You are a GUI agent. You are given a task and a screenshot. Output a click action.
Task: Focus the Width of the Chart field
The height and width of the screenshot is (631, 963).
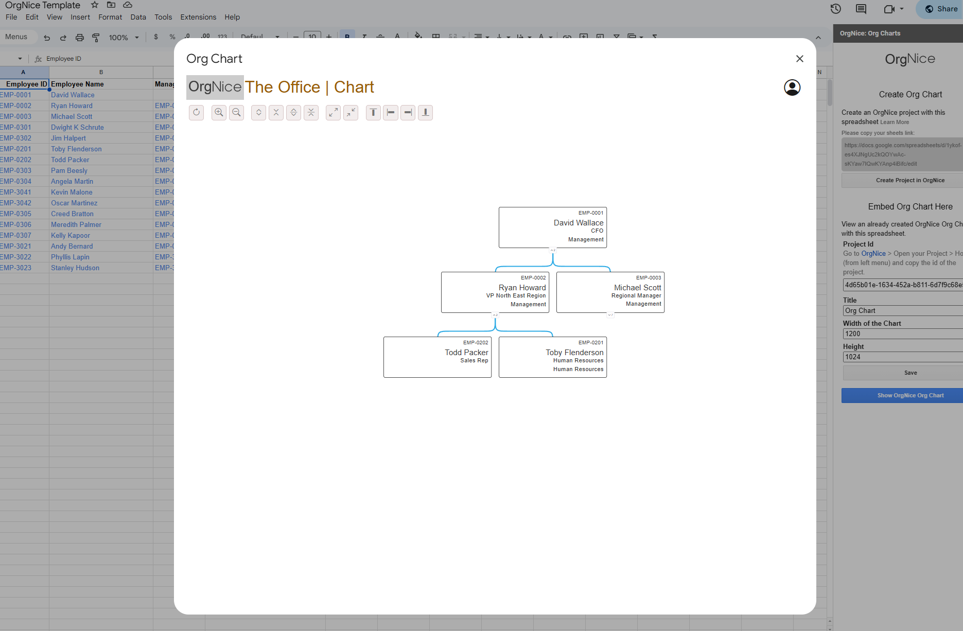tap(903, 334)
